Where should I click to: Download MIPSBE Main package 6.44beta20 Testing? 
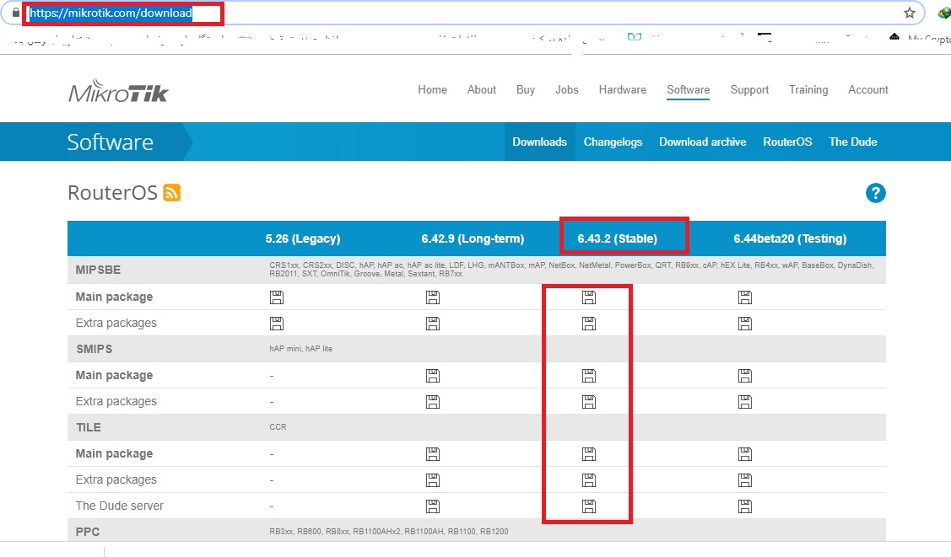point(745,297)
